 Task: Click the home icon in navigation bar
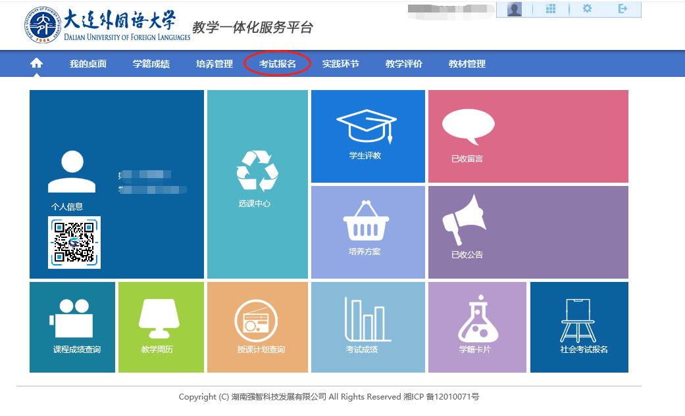(x=36, y=64)
